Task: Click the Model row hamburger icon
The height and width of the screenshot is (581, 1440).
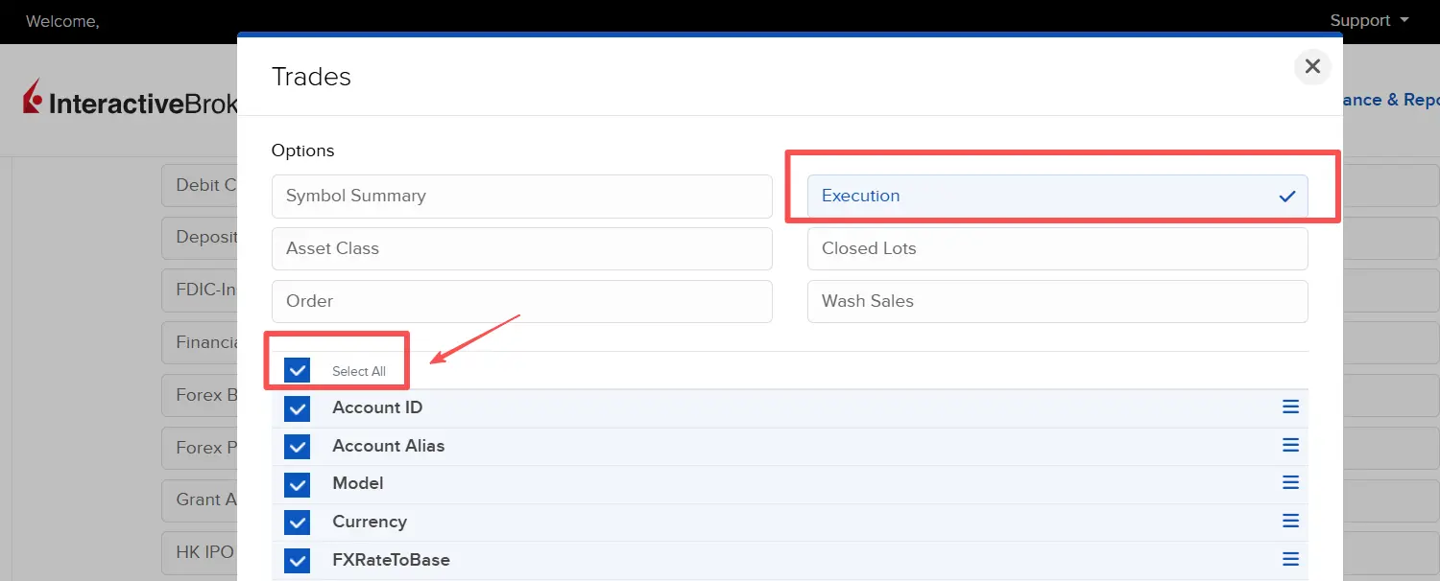Action: click(x=1290, y=483)
